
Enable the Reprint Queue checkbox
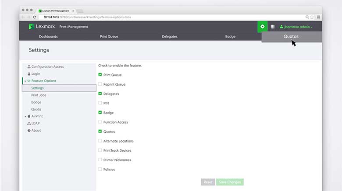(100, 84)
